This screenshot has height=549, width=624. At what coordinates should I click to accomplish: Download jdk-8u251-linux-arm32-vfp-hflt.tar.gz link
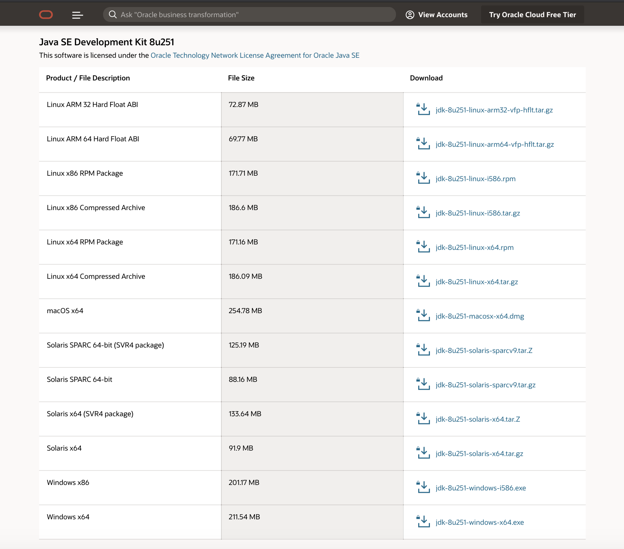(x=494, y=110)
